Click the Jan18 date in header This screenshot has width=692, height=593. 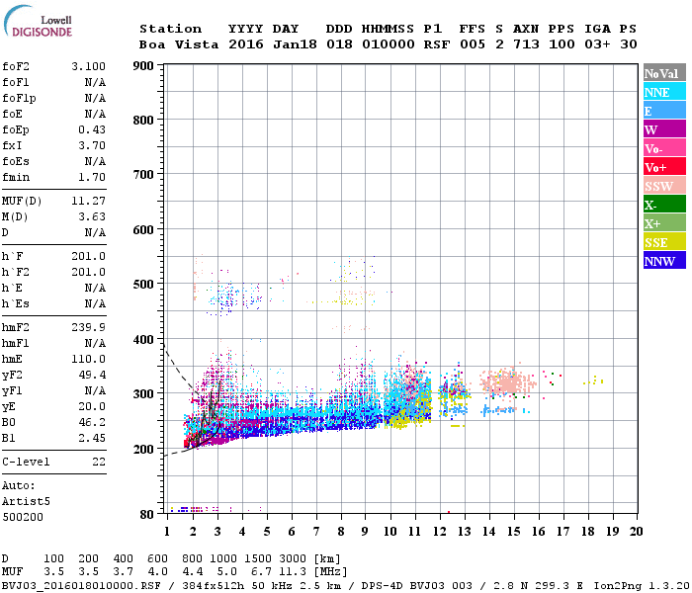point(295,44)
